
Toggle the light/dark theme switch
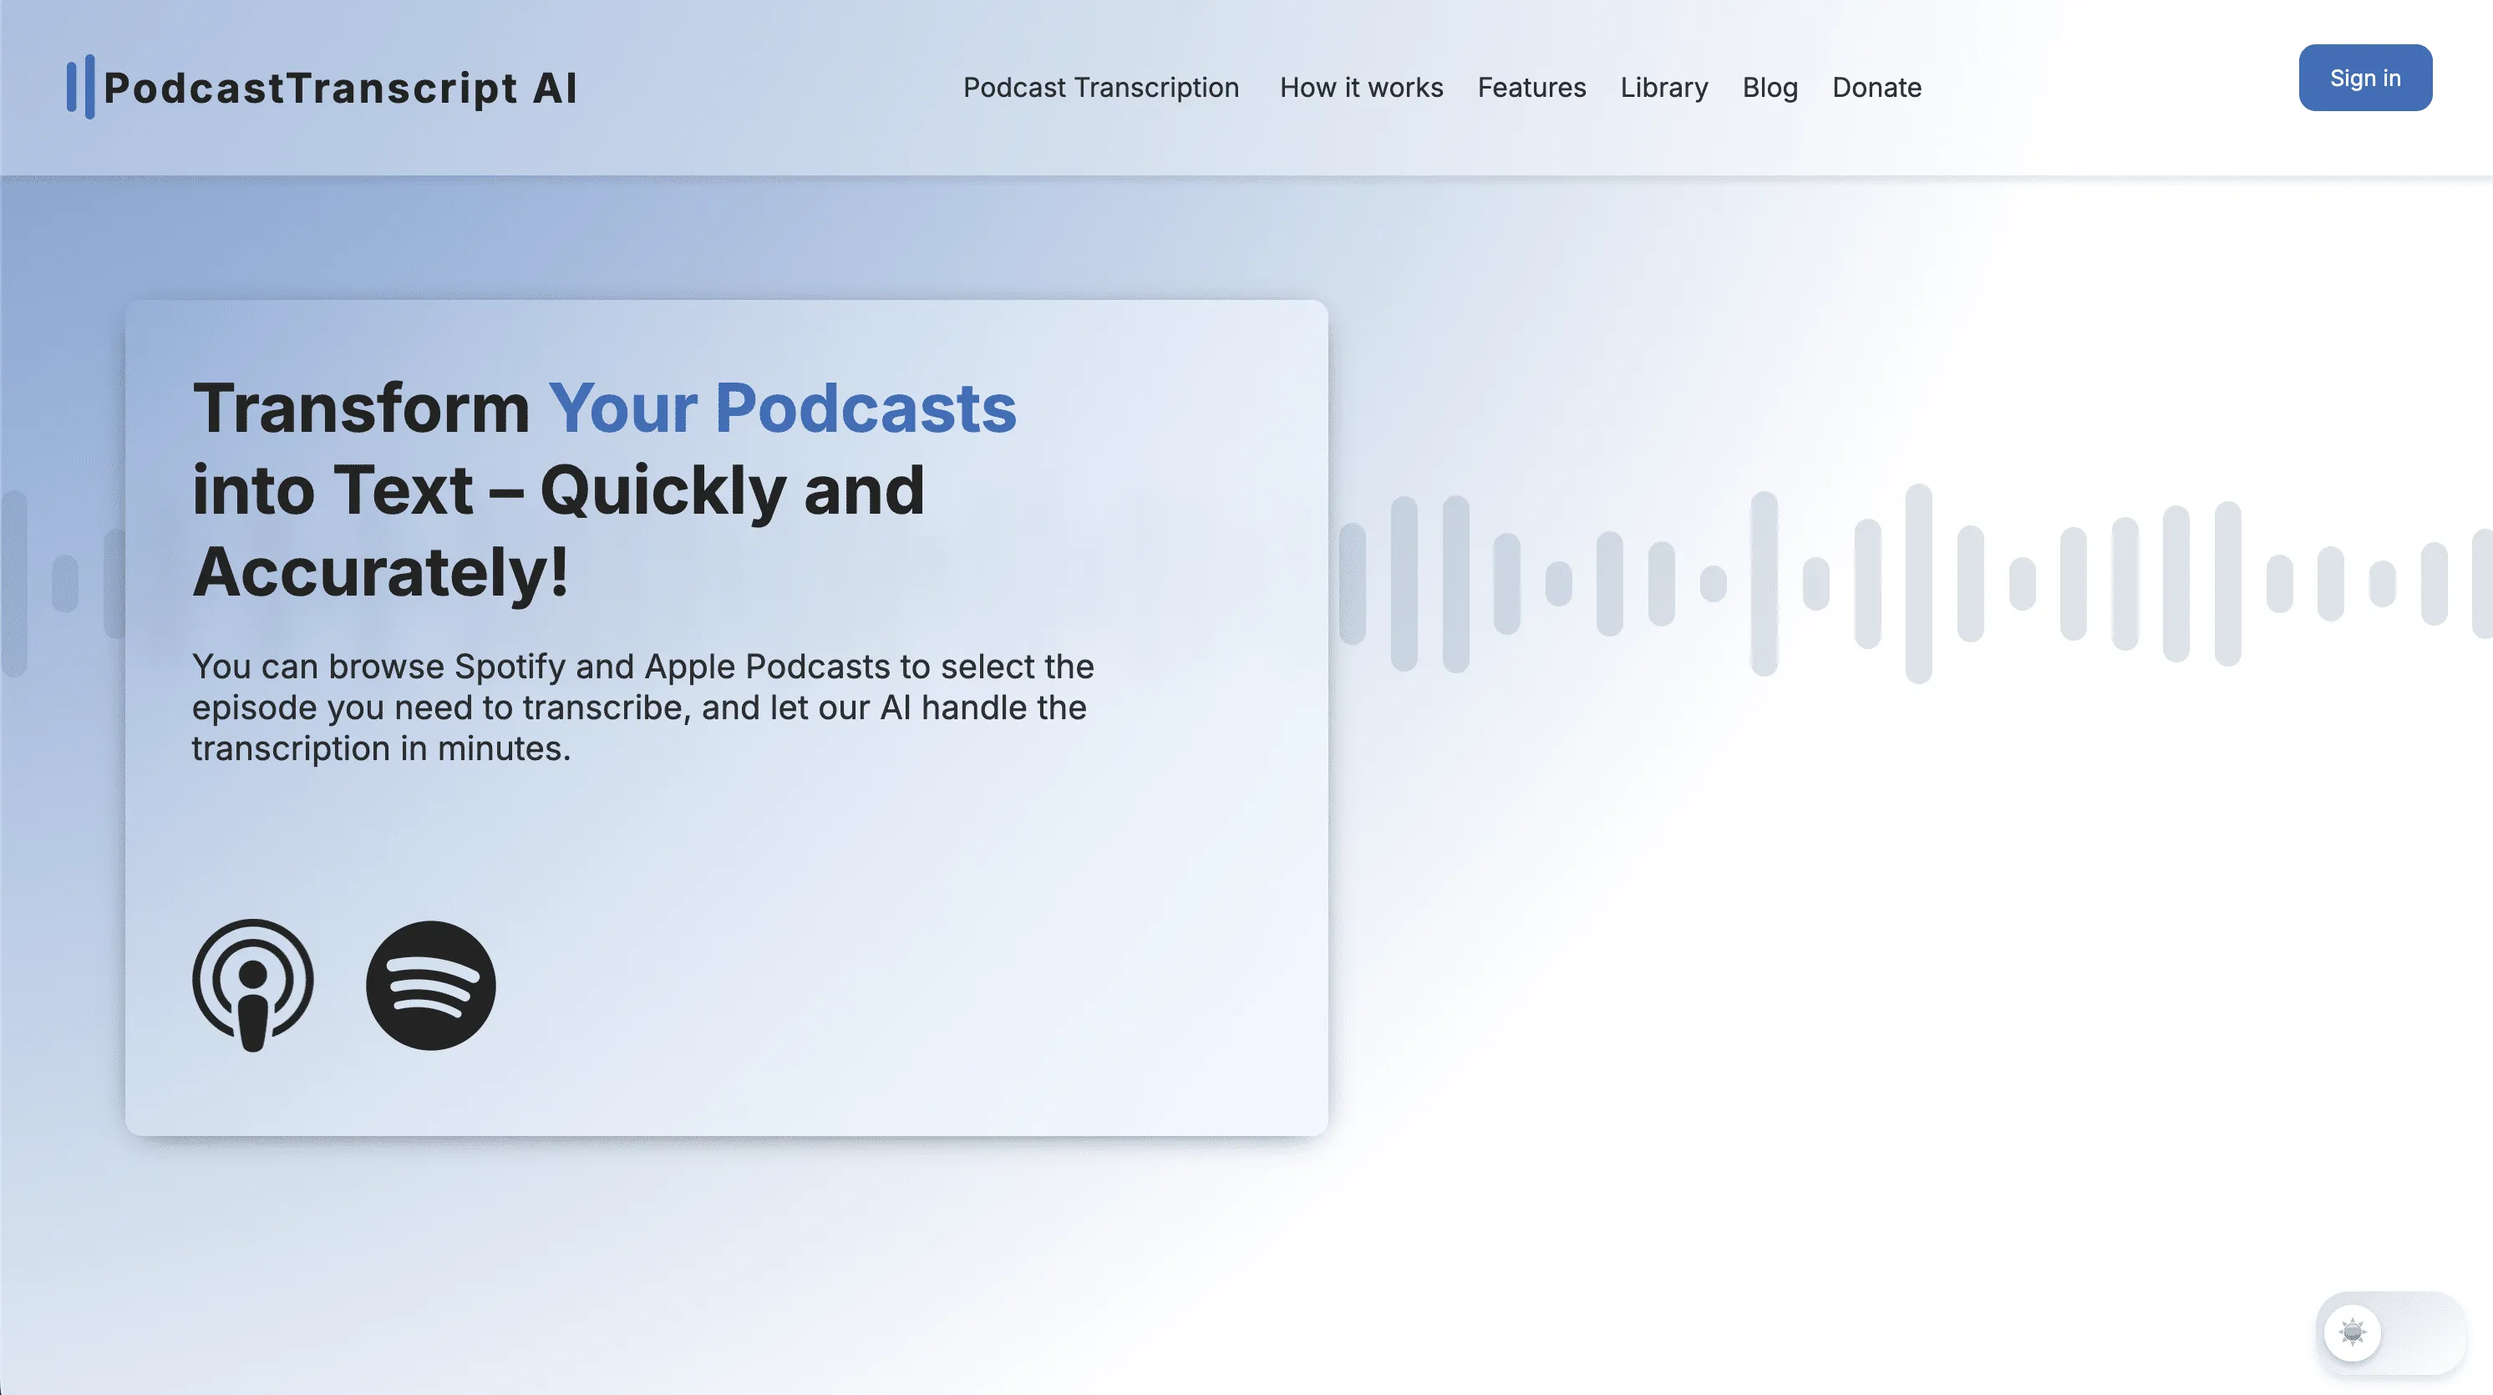(x=2390, y=1333)
